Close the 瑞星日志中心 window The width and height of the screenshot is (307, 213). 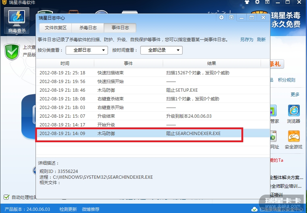pos(264,18)
